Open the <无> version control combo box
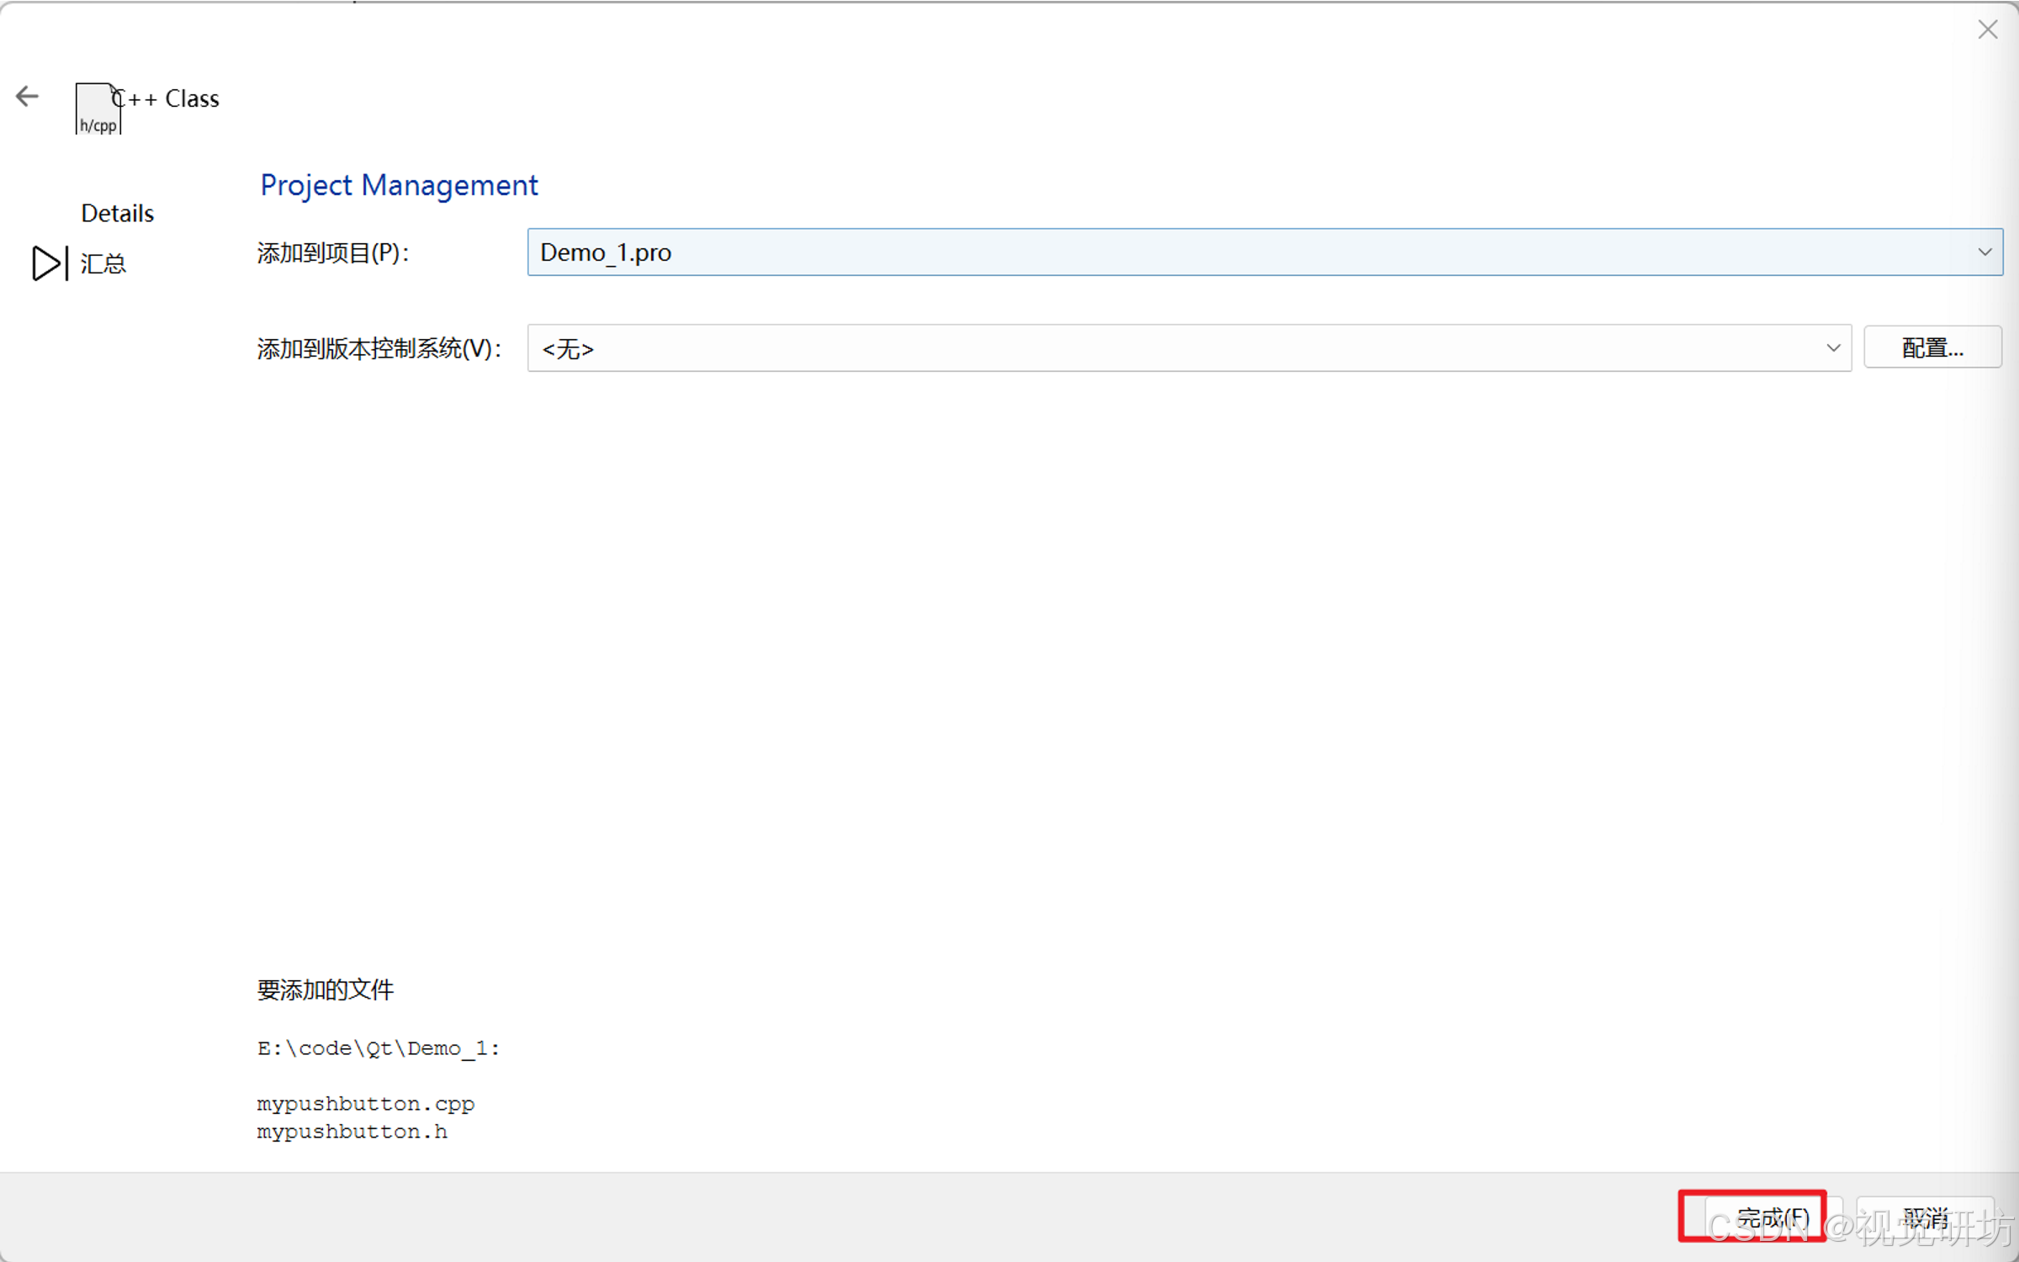The image size is (2019, 1262). (1178, 348)
